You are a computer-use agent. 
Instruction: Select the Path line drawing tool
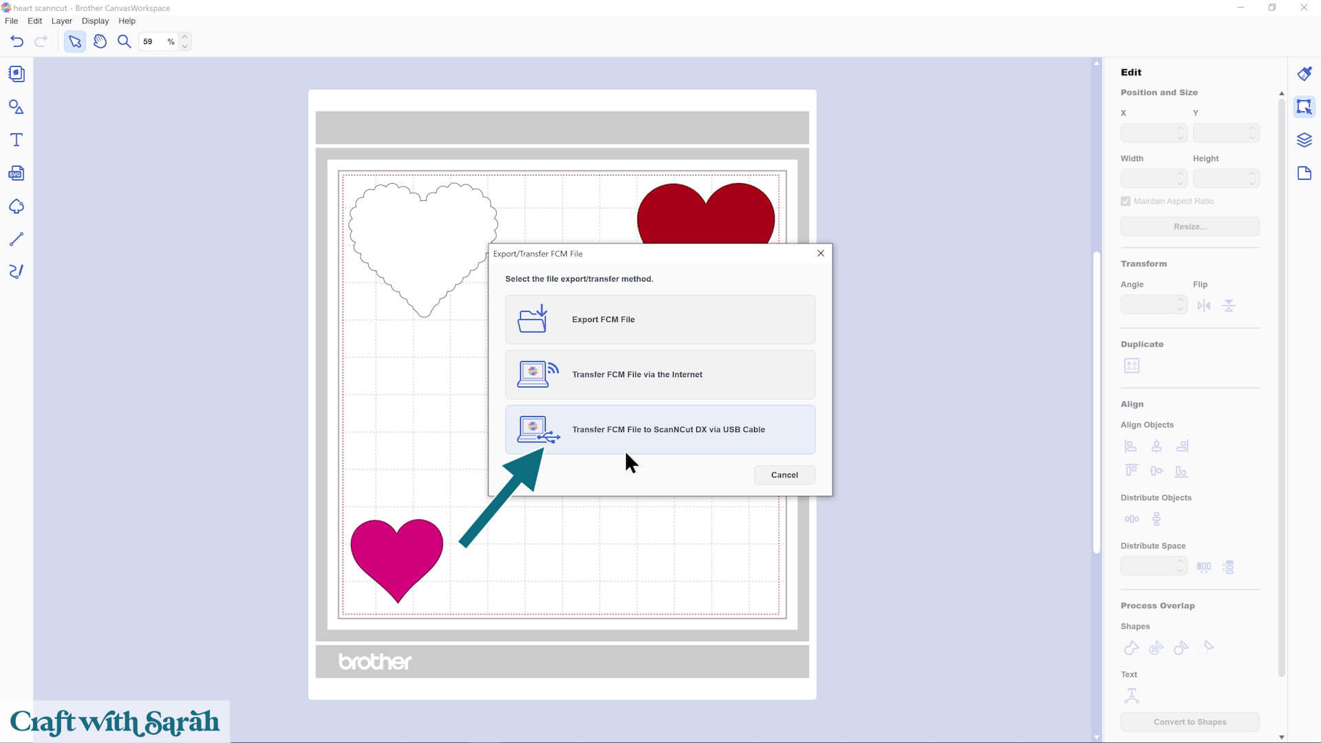click(17, 239)
